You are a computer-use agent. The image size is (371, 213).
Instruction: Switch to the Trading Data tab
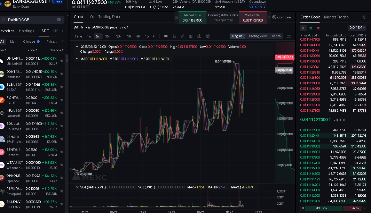pyautogui.click(x=109, y=17)
